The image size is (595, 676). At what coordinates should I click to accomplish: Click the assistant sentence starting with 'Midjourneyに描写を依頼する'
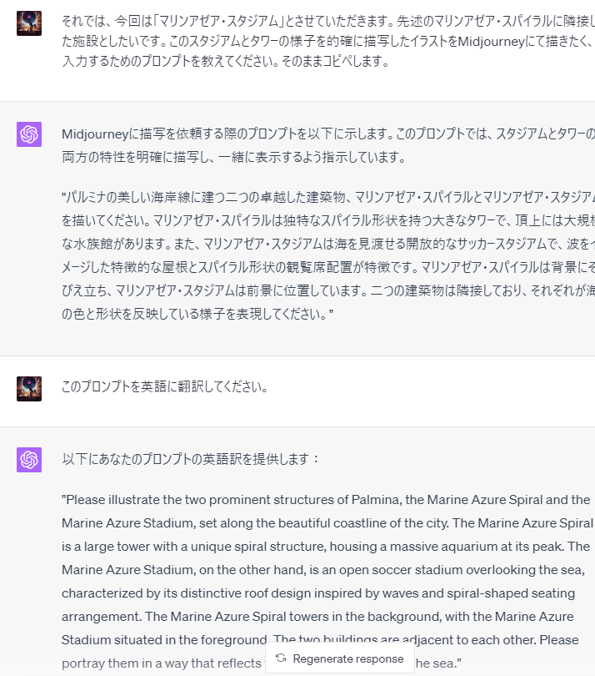point(328,145)
